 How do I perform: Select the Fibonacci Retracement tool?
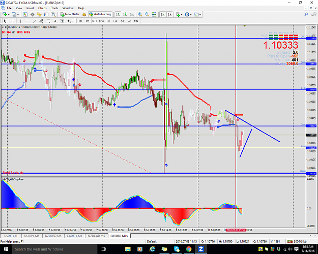coord(48,21)
